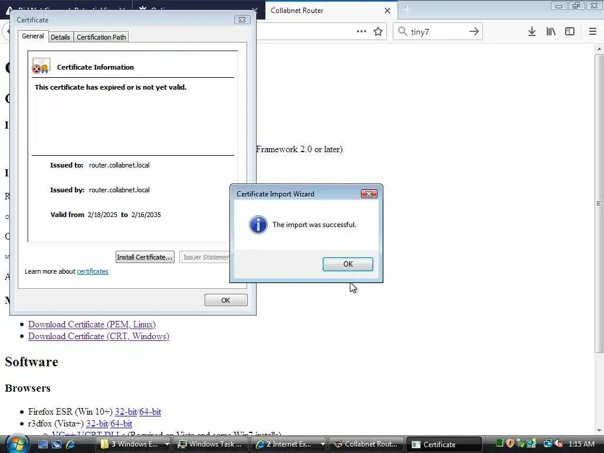Open a new browser tab with the plus button
The width and height of the screenshot is (604, 453).
pos(407,9)
